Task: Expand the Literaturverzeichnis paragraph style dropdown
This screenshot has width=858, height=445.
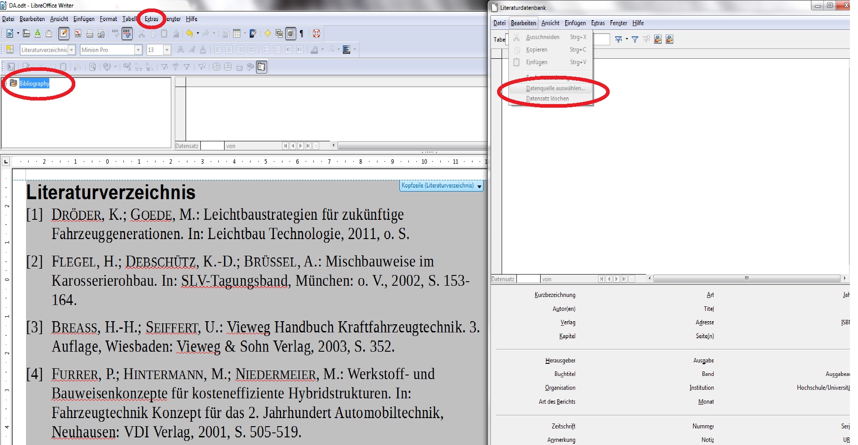Action: tap(72, 50)
